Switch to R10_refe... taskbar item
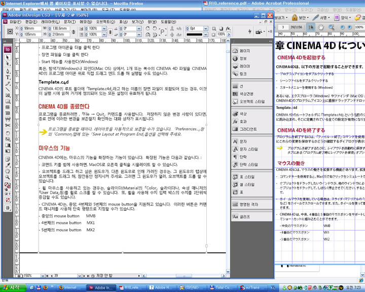This screenshot has width=365, height=292. [x=131, y=288]
